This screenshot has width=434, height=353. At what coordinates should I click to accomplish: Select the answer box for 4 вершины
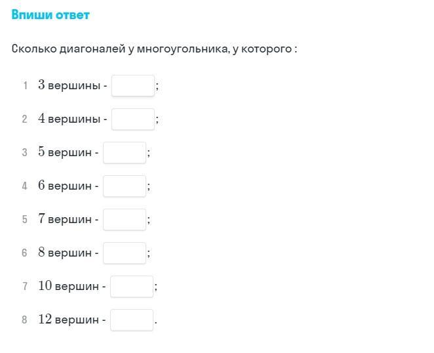pyautogui.click(x=133, y=119)
